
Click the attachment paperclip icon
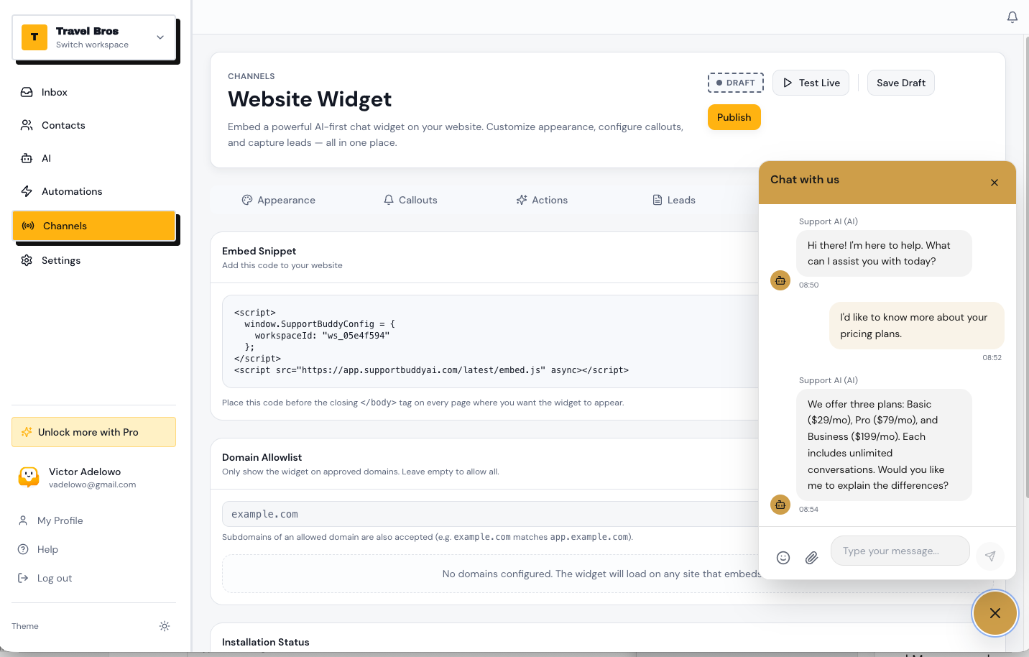click(811, 558)
